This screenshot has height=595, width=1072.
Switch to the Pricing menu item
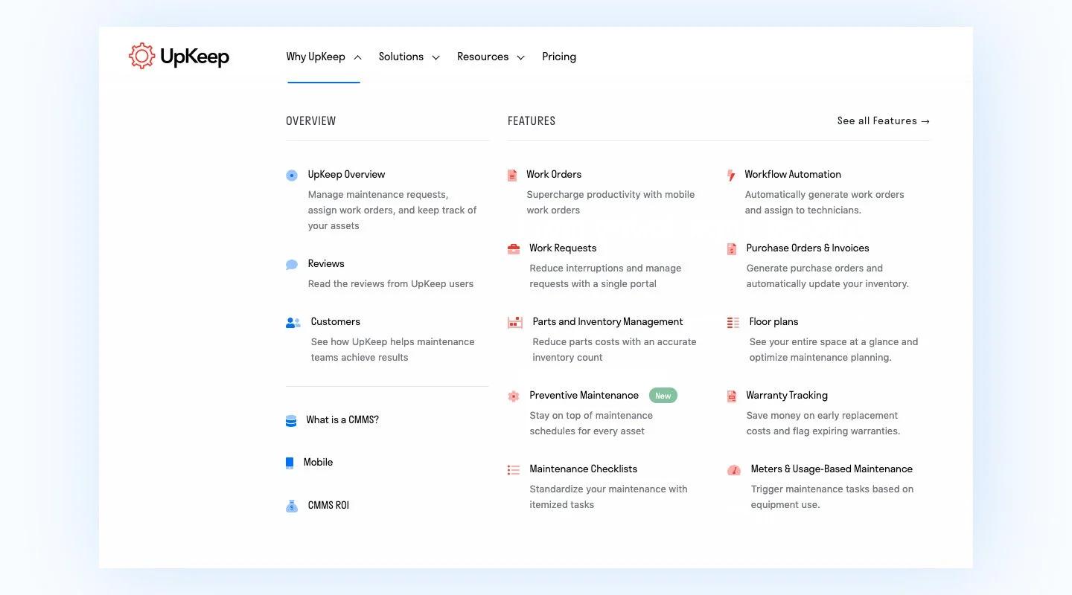coord(559,57)
